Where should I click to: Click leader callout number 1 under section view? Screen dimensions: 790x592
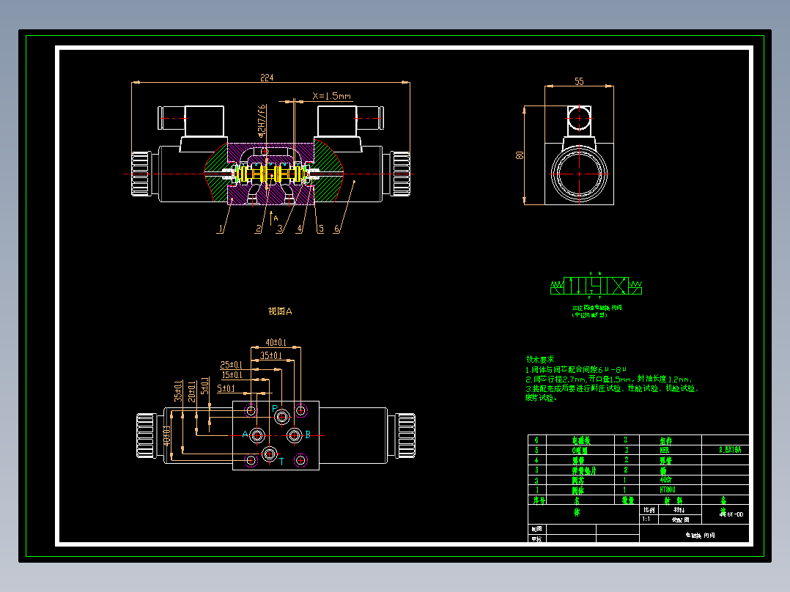(x=220, y=229)
